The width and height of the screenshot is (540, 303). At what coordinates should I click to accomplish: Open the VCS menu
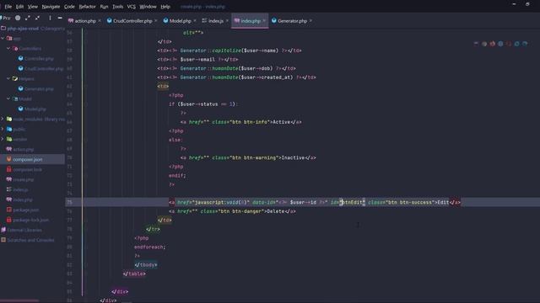(x=132, y=7)
